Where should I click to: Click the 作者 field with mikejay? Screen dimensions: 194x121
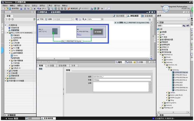(122, 80)
